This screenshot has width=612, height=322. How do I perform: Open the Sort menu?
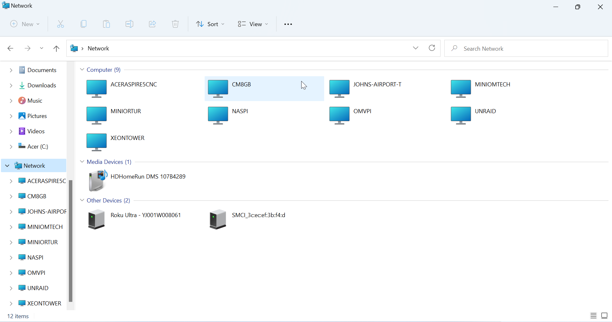coord(210,24)
